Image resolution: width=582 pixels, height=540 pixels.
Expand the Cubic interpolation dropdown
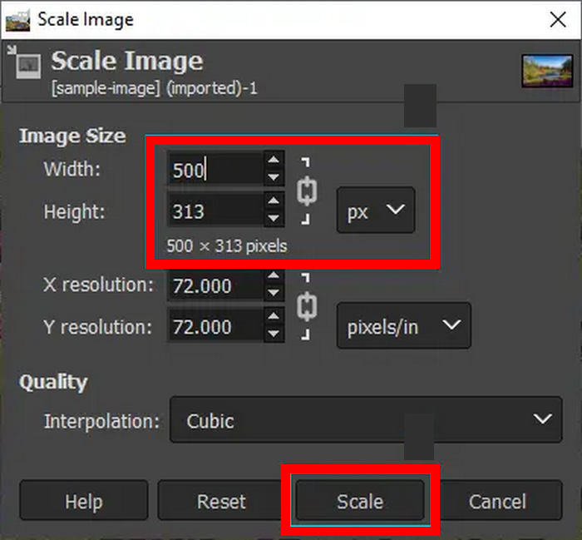coord(366,420)
